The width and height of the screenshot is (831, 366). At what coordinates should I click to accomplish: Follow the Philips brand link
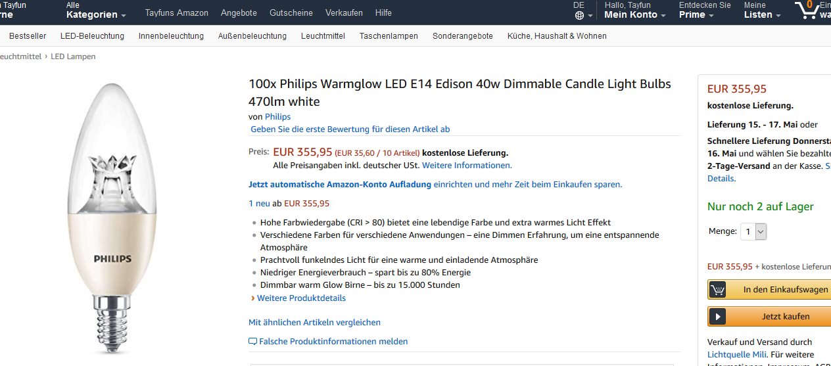pyautogui.click(x=277, y=117)
